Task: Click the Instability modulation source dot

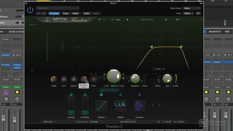Action: pyautogui.click(x=85, y=95)
